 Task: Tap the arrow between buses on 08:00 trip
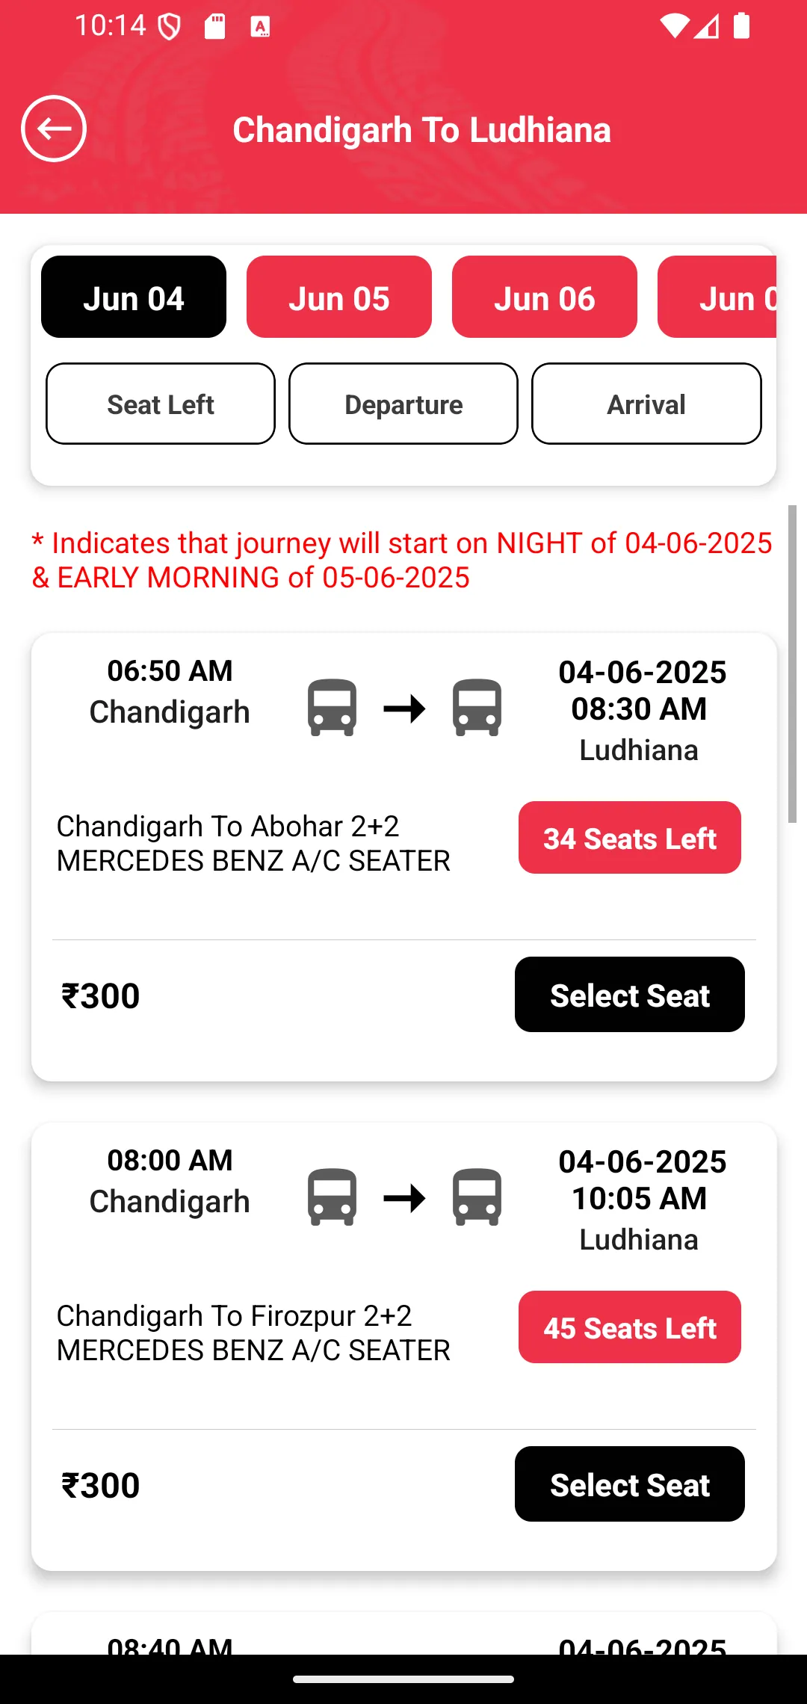tap(404, 1198)
